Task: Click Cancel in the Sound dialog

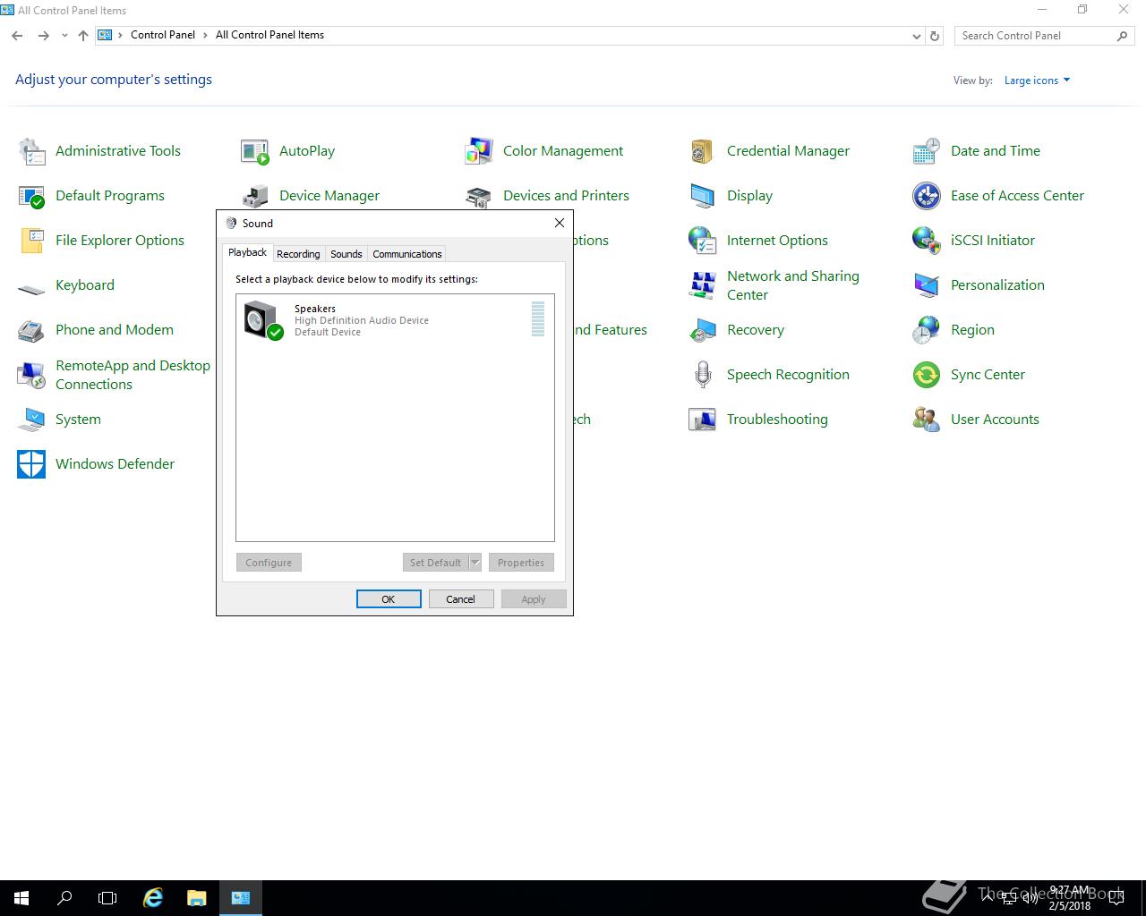Action: (461, 599)
